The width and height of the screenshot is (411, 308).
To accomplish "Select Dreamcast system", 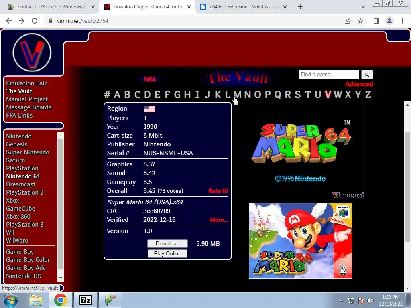I will (21, 184).
